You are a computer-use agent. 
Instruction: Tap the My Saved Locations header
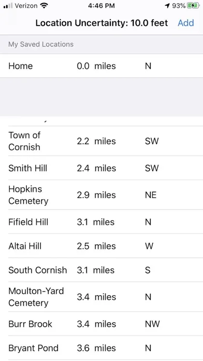pos(41,44)
